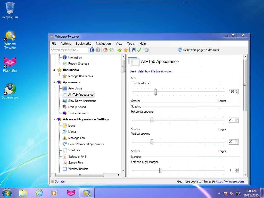The width and height of the screenshot is (264, 198).
Task: Open the Help menu
Action: [x=143, y=44]
